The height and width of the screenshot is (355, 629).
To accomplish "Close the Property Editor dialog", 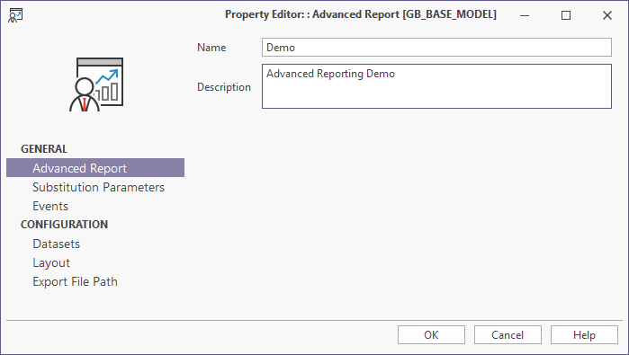I will (607, 15).
